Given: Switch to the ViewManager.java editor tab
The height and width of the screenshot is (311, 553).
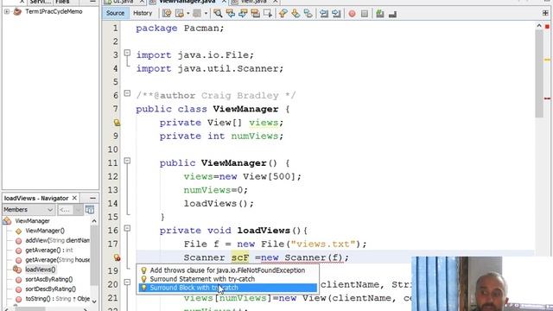Looking at the screenshot, I should tap(187, 2).
